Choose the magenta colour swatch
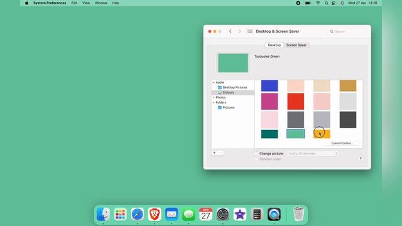The width and height of the screenshot is (402, 226). point(269,102)
